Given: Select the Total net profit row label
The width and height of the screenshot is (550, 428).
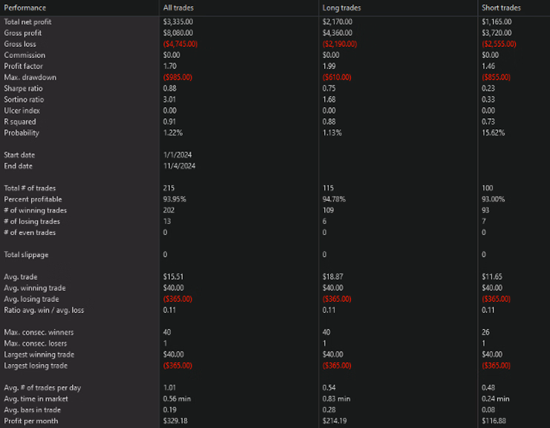Looking at the screenshot, I should click(27, 22).
